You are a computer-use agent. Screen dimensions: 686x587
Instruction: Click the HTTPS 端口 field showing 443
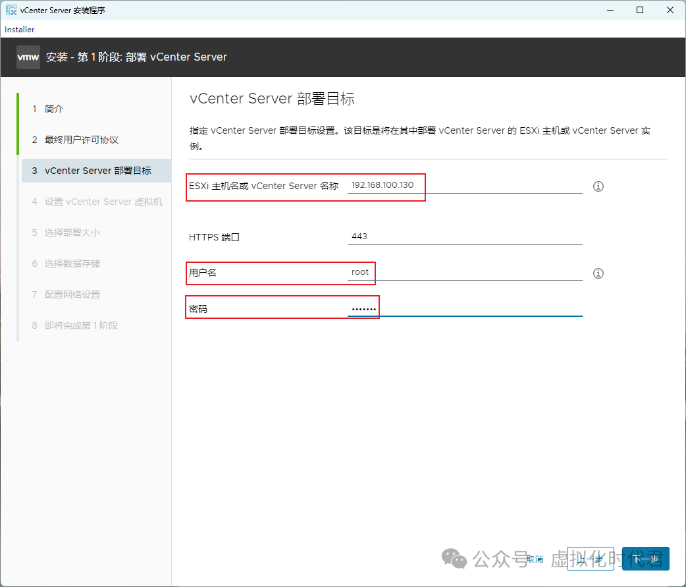(x=465, y=237)
